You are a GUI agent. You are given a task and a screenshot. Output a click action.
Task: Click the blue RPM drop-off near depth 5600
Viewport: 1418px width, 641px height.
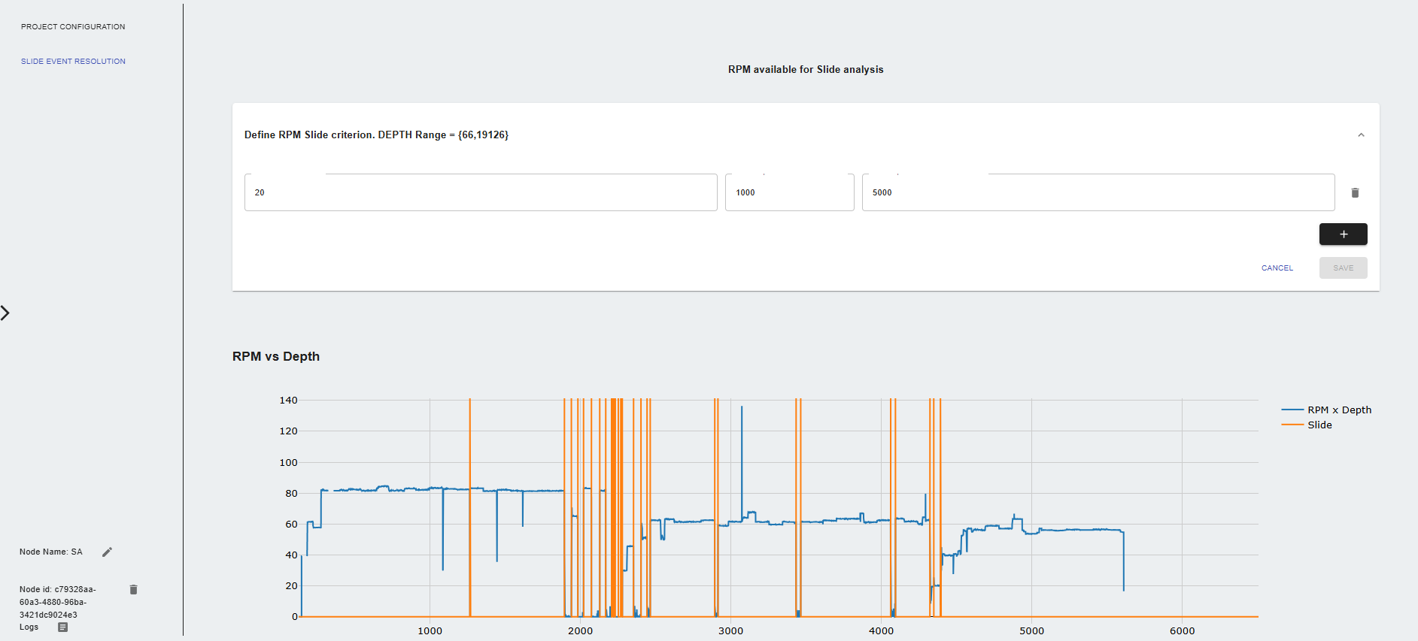[1124, 564]
